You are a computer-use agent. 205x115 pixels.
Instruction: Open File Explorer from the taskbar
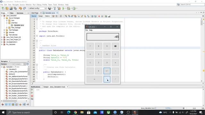[82, 112]
